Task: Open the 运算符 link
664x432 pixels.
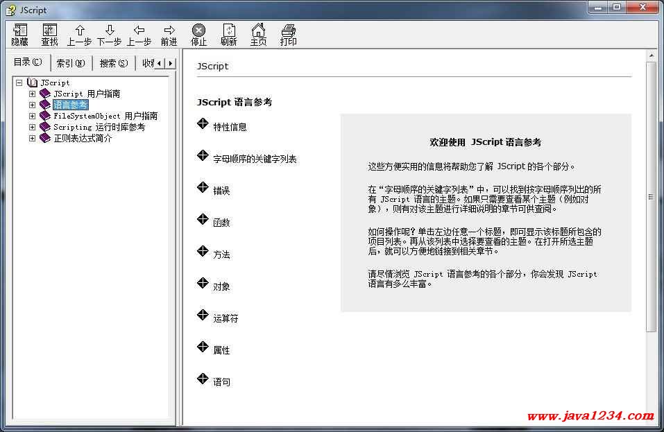Action: pyautogui.click(x=225, y=318)
